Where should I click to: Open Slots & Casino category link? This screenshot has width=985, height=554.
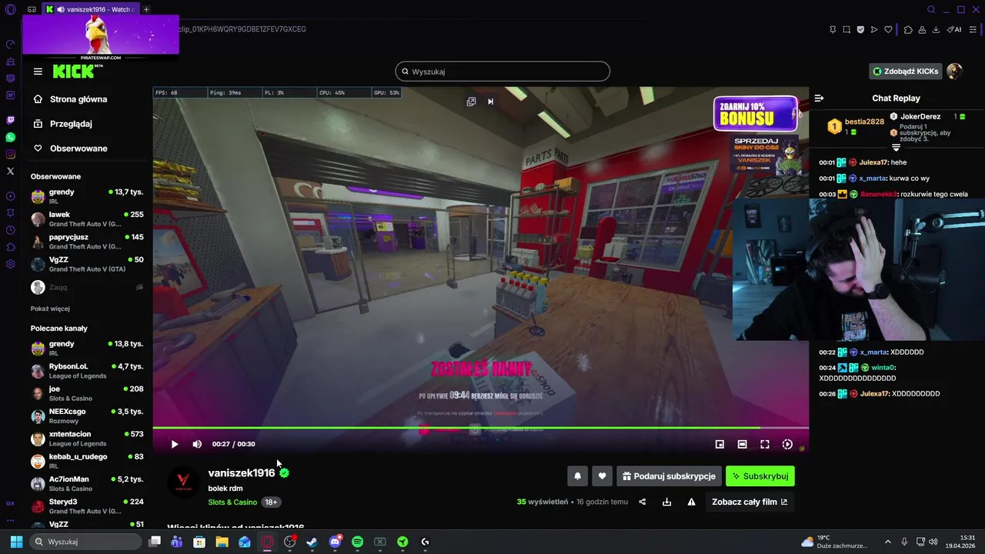click(232, 502)
